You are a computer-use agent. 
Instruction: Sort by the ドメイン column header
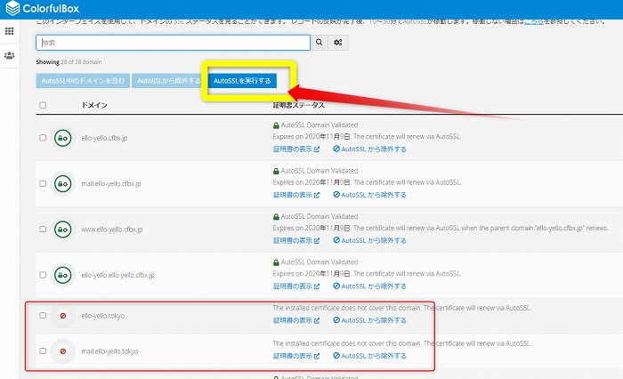click(95, 105)
